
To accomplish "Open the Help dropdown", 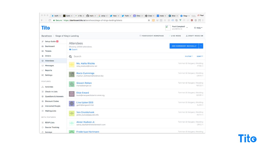I will (x=198, y=28).
